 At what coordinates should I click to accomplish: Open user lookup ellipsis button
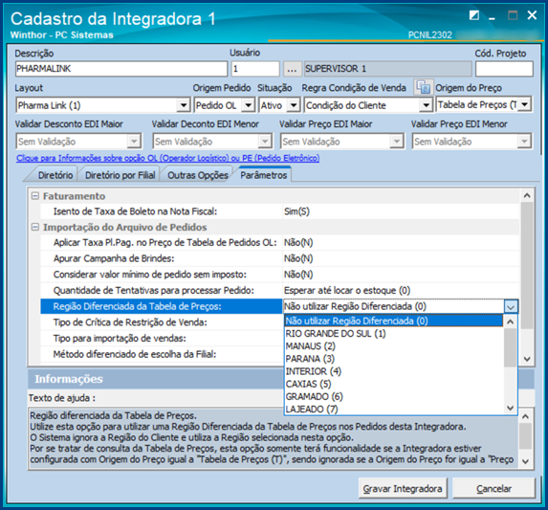pos(292,69)
